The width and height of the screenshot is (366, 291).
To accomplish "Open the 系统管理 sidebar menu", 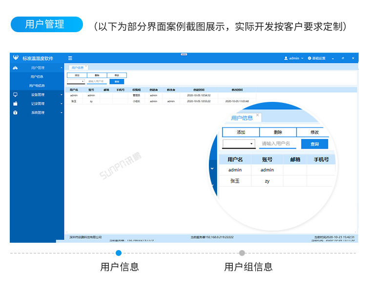I will click(x=37, y=113).
